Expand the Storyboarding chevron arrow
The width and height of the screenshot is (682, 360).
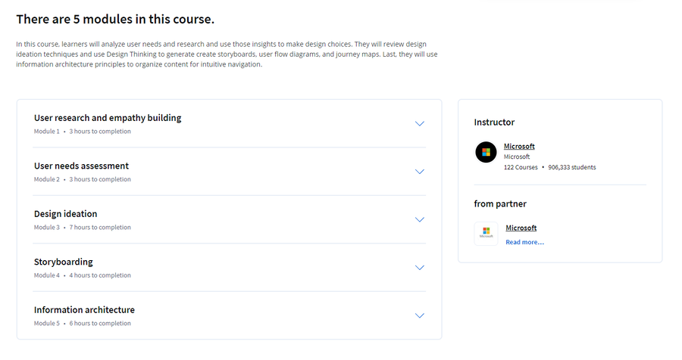(419, 268)
